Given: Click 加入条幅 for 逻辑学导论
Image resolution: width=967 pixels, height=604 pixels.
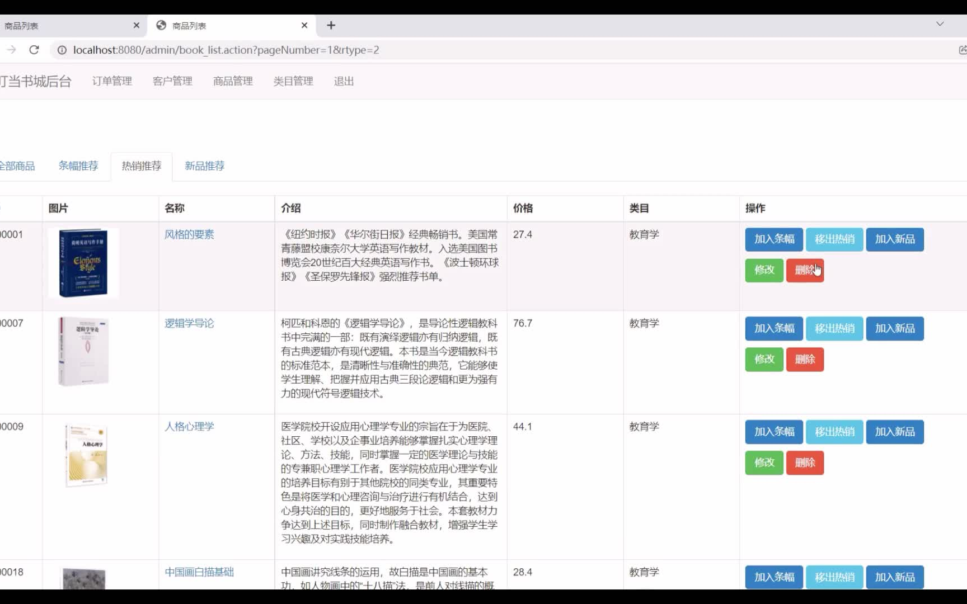Looking at the screenshot, I should click(x=774, y=328).
